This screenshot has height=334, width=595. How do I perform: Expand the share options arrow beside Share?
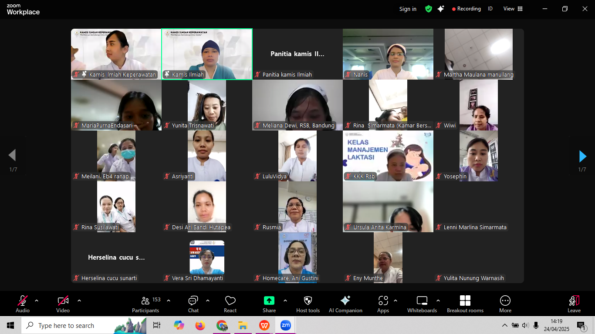[x=285, y=301]
